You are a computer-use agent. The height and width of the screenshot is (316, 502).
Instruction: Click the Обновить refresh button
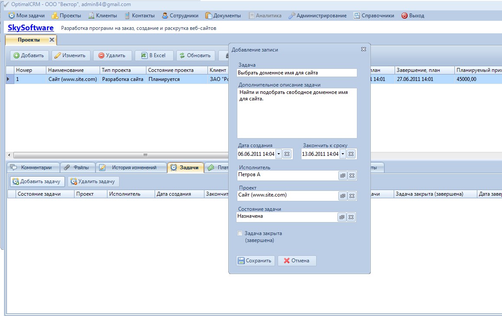coord(196,55)
